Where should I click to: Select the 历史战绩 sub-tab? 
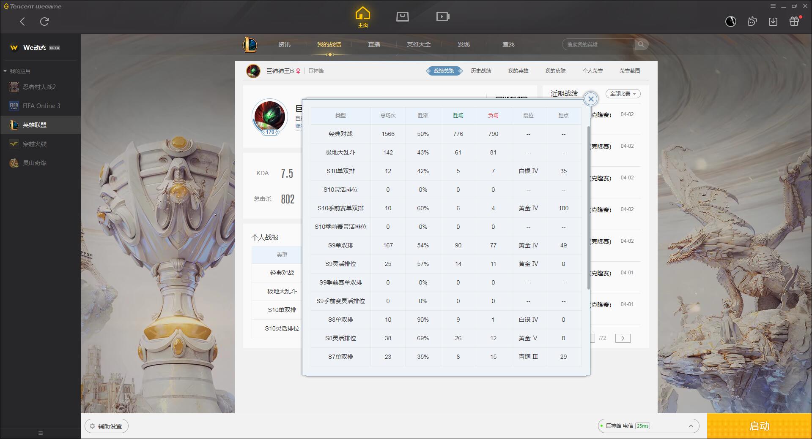[481, 71]
